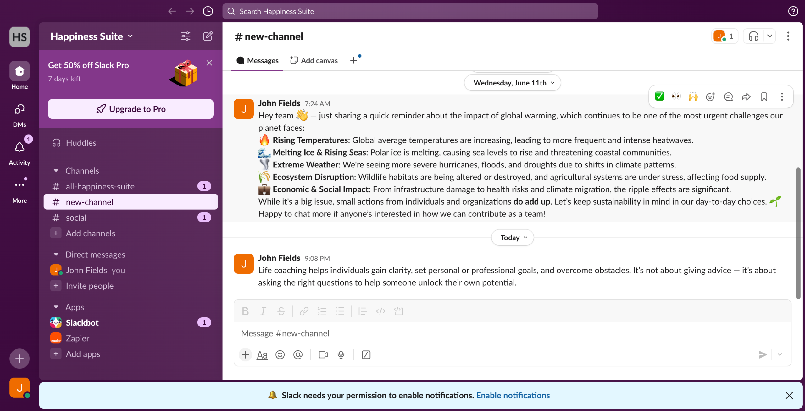Open the Add canvas tab

coord(314,60)
